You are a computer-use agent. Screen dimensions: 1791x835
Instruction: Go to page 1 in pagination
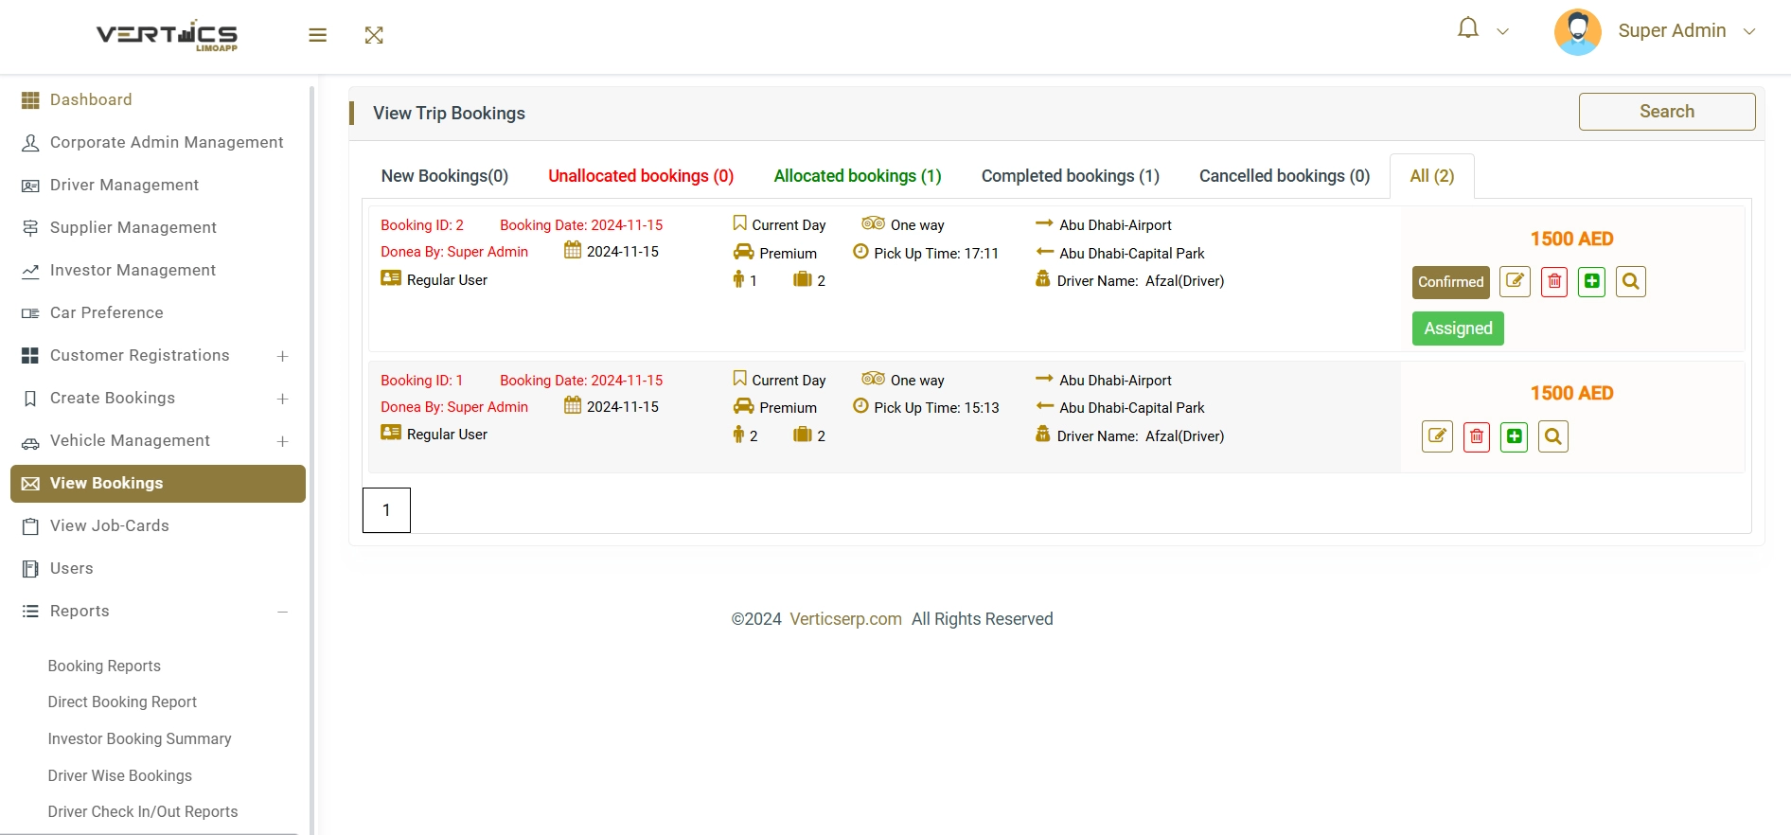click(386, 510)
